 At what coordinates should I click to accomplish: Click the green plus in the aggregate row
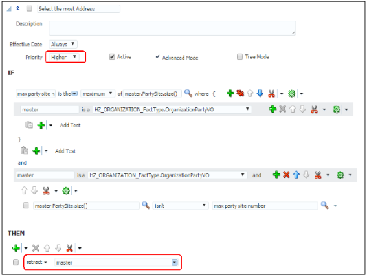[x=230, y=93]
